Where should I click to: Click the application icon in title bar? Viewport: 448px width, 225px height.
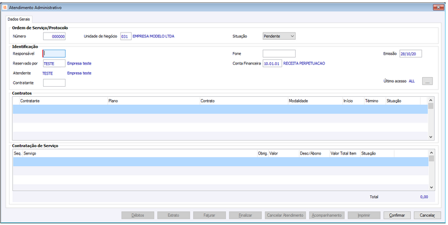5,7
